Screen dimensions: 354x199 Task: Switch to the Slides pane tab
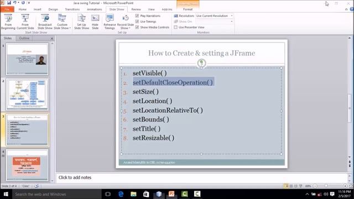tap(8, 38)
